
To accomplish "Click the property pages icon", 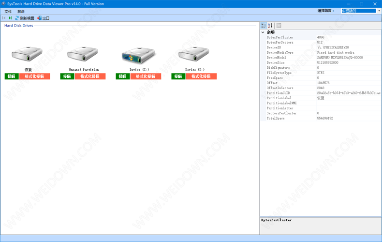I will click(x=279, y=26).
